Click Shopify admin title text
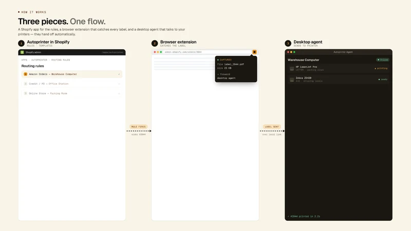 (x=33, y=52)
